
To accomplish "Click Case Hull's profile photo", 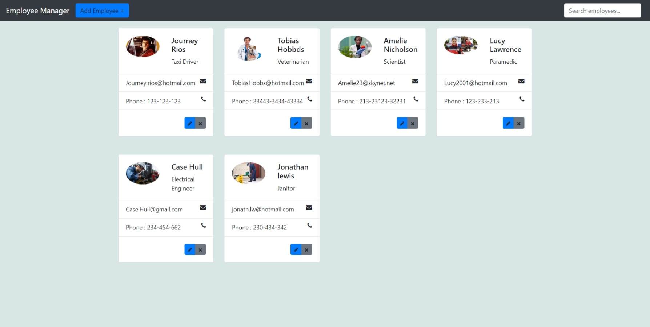I will pos(143,173).
